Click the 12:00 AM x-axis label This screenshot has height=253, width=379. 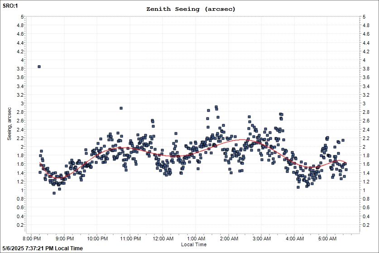[163, 239]
